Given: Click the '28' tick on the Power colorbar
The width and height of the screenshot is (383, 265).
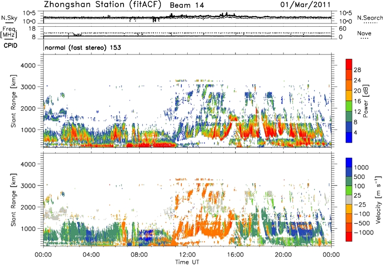Looking at the screenshot, I should [357, 70].
